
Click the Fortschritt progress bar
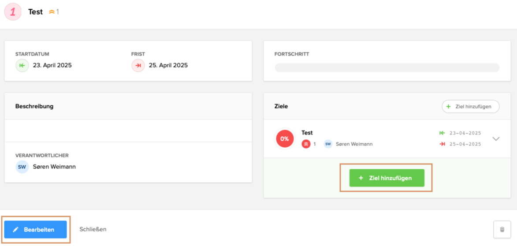(x=387, y=67)
